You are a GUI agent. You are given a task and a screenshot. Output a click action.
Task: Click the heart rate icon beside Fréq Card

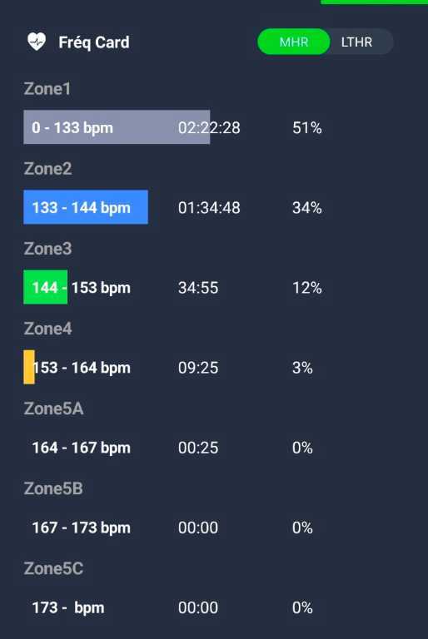coord(37,42)
